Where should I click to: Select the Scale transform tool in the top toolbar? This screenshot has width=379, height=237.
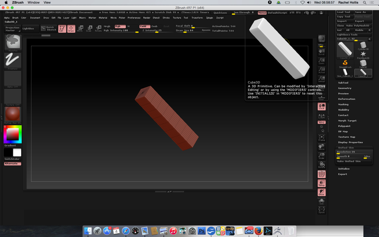89,29
